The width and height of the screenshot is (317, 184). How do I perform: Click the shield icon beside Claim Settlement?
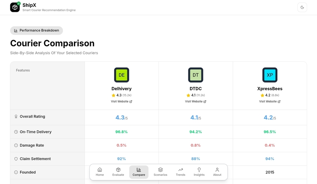[16, 159]
